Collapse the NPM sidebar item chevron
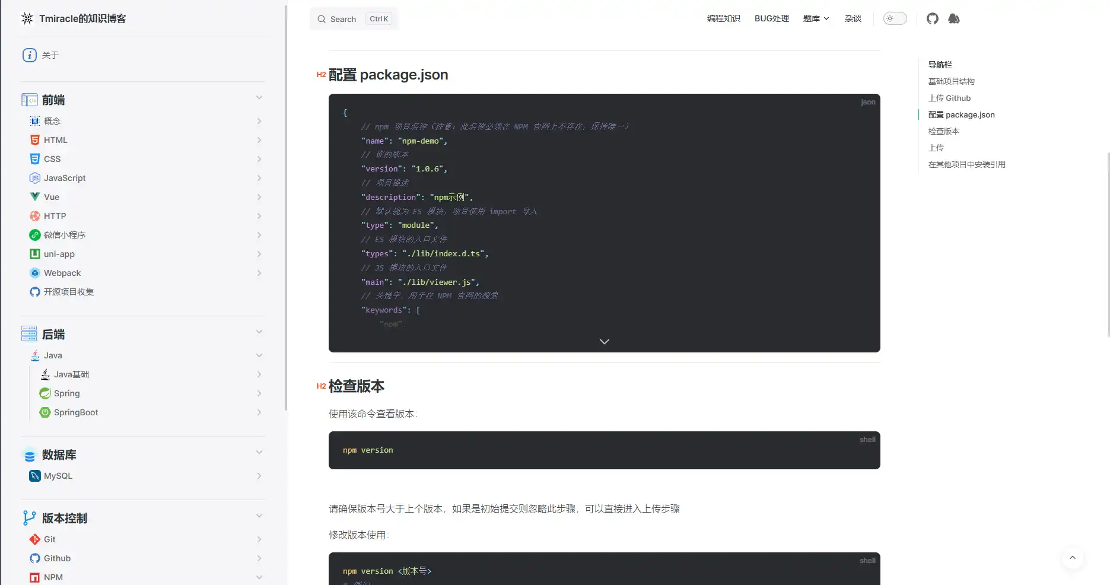The image size is (1110, 585). tap(259, 577)
